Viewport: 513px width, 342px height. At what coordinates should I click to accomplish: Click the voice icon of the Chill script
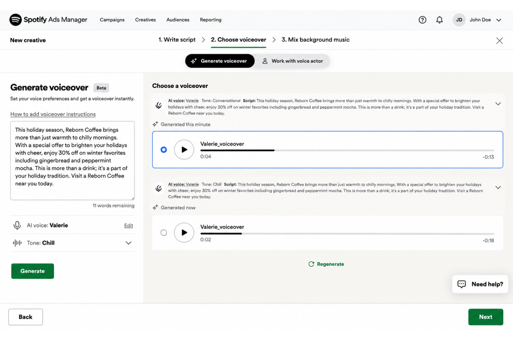coord(158,188)
